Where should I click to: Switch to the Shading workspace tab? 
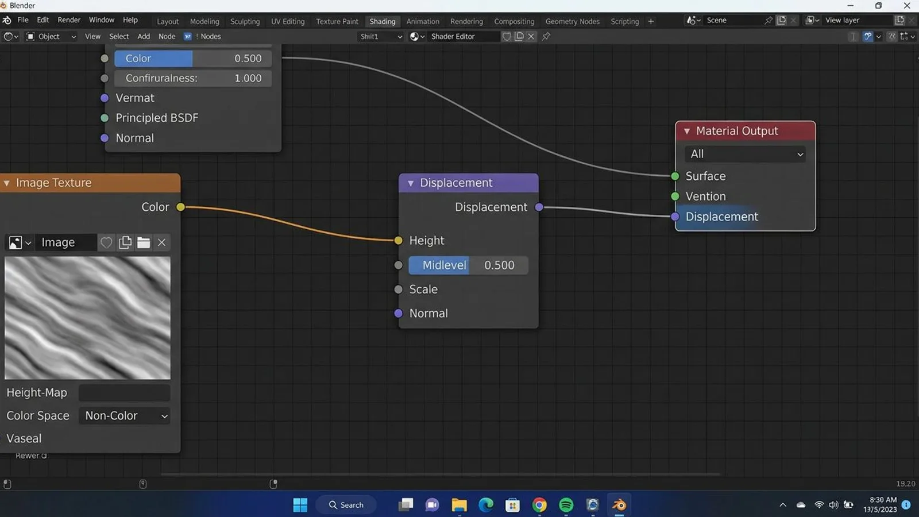[383, 21]
